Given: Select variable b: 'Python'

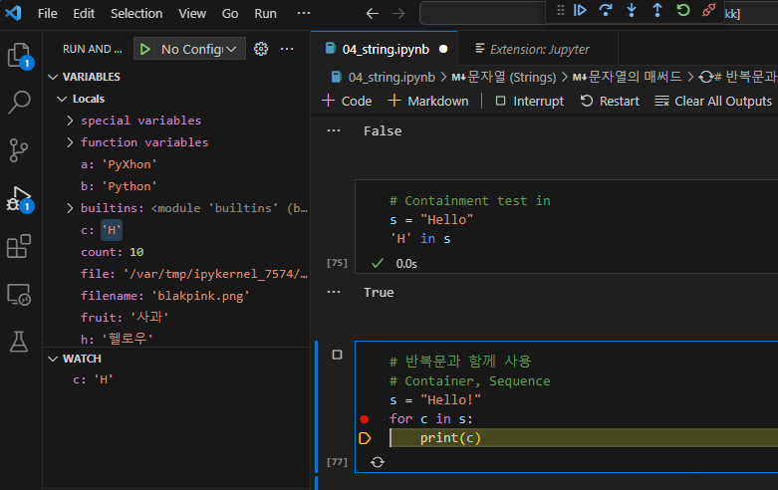Looking at the screenshot, I should tap(120, 186).
